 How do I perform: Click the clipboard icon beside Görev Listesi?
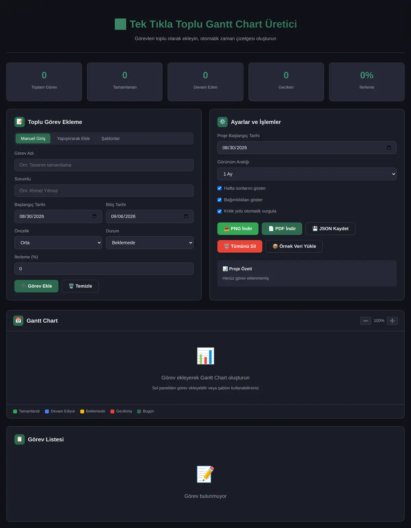20,439
